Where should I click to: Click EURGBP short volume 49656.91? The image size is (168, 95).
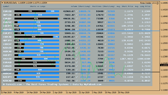(x=69, y=19)
